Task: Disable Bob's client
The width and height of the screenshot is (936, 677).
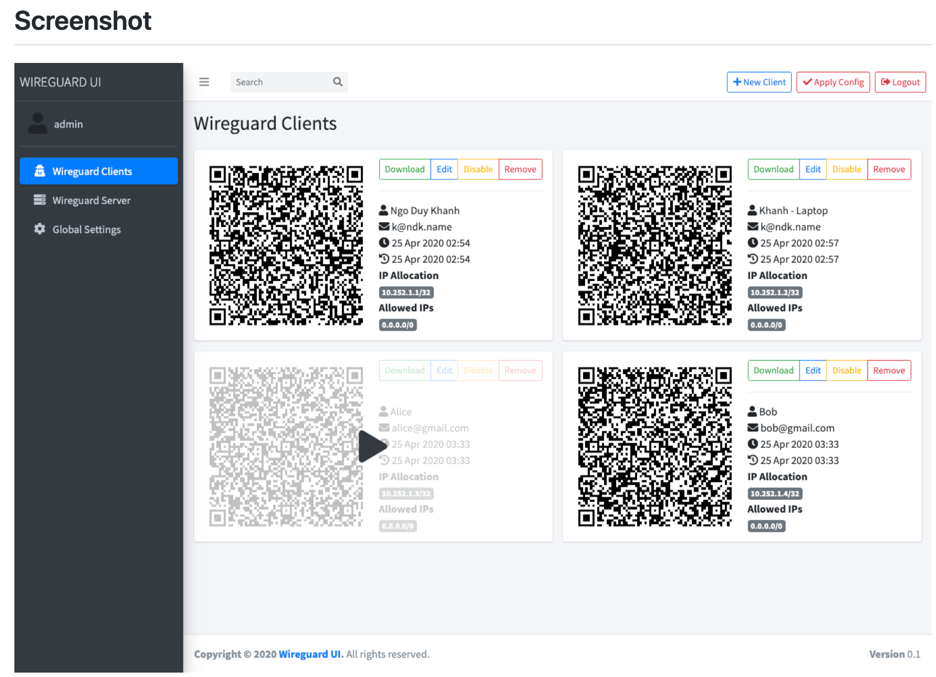Action: tap(846, 370)
